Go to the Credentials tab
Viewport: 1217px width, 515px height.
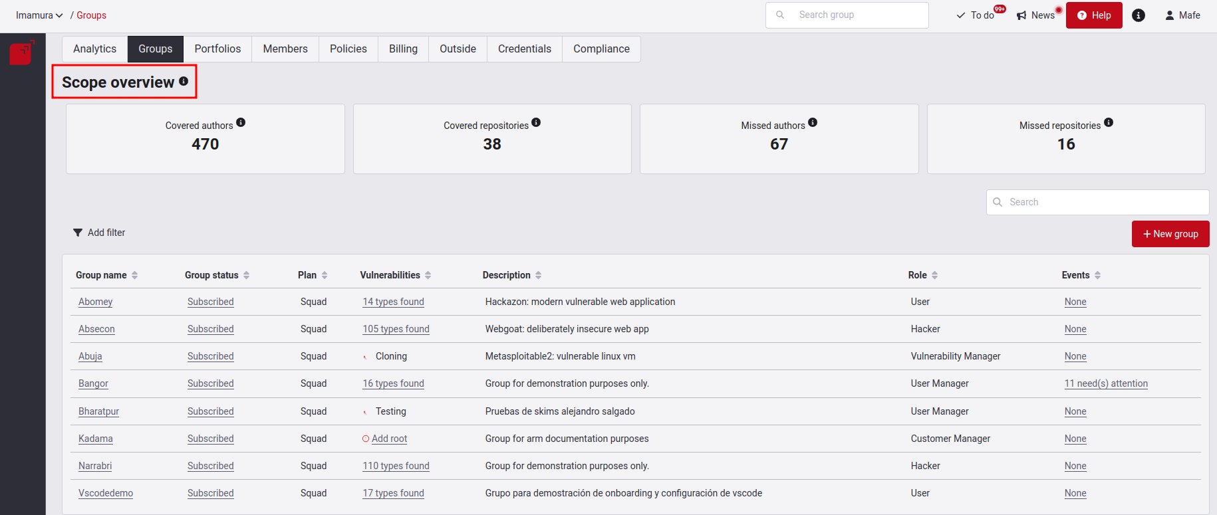click(525, 49)
